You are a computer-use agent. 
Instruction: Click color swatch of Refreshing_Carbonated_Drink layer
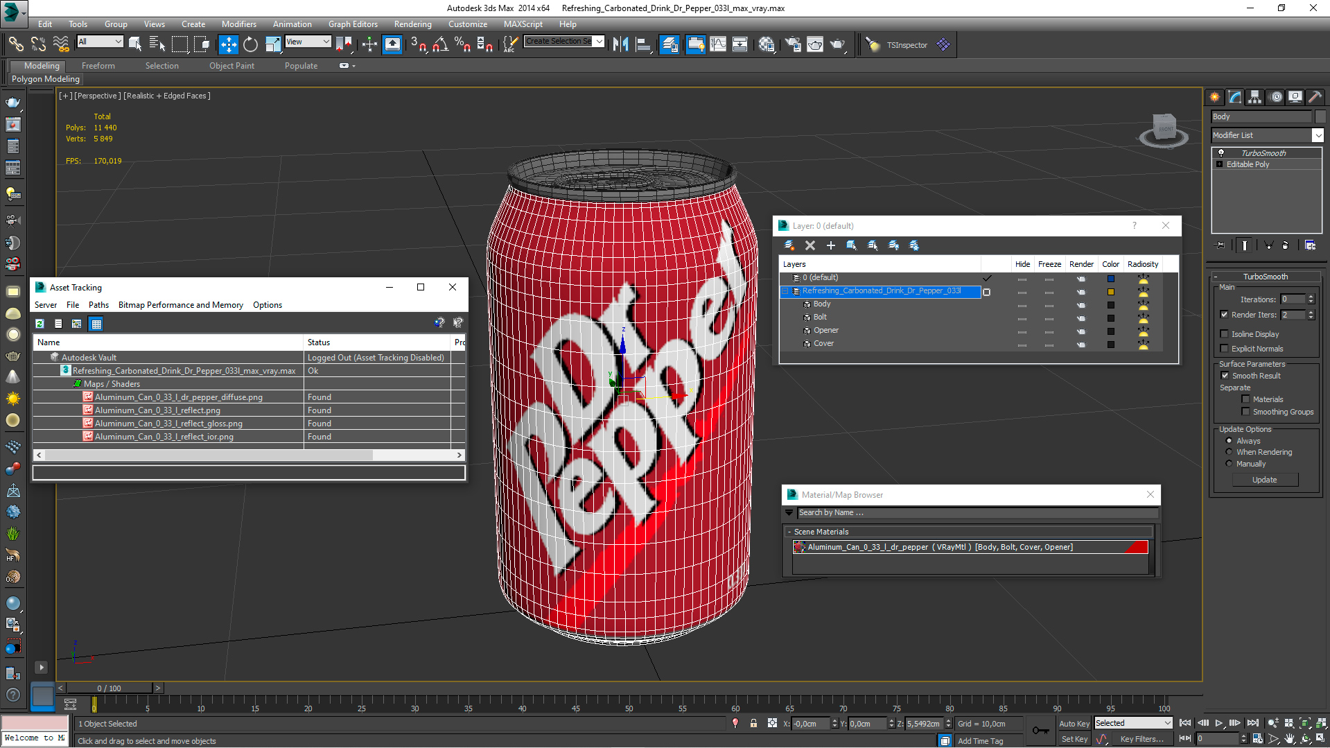(x=1110, y=292)
